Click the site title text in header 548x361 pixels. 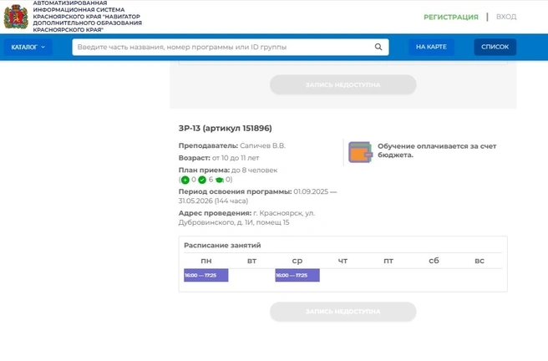88,17
